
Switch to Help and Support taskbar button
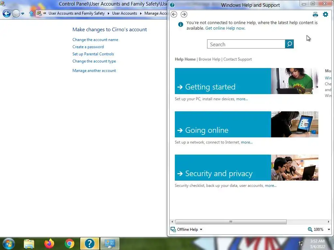point(90,243)
